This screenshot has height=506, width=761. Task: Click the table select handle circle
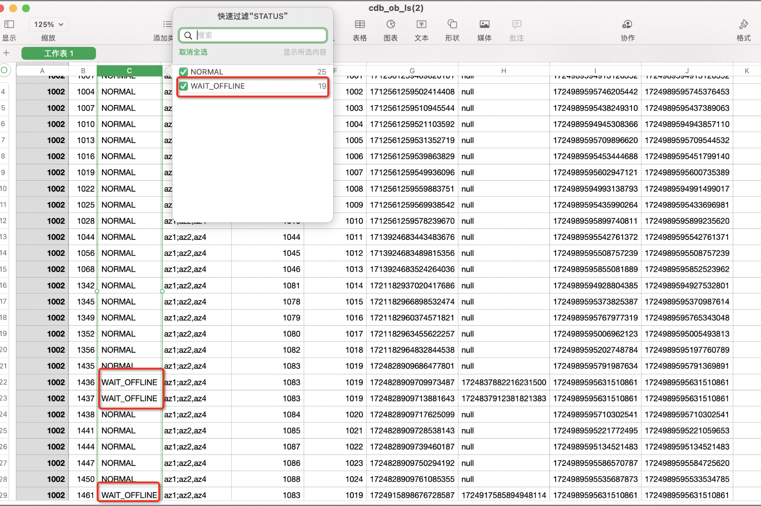coord(4,70)
